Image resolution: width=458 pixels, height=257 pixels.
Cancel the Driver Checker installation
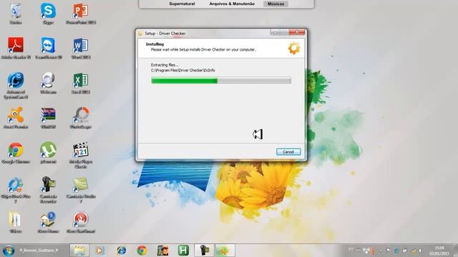[288, 152]
